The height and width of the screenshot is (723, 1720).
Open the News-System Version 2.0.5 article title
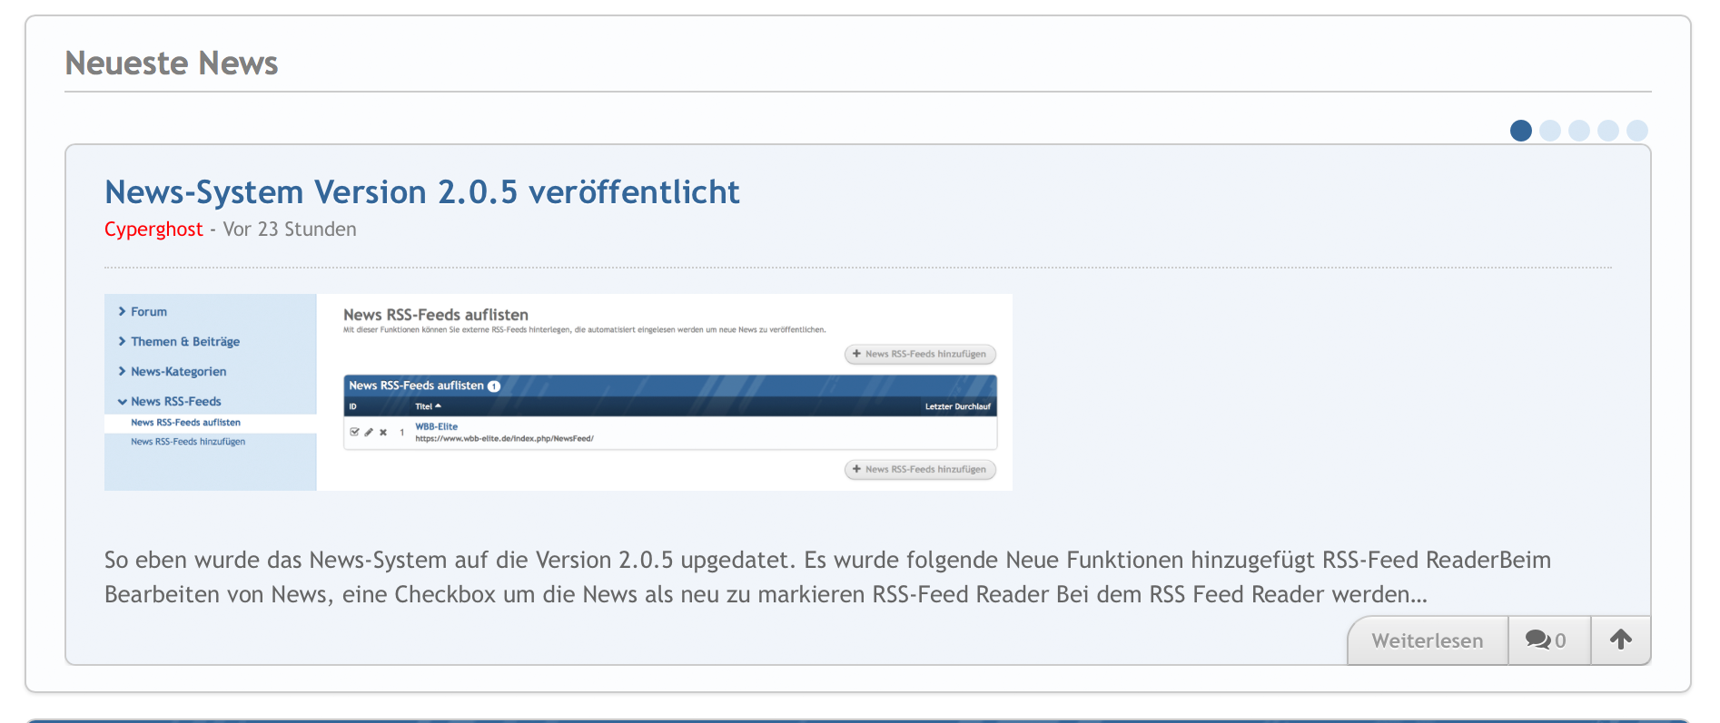pyautogui.click(x=422, y=192)
